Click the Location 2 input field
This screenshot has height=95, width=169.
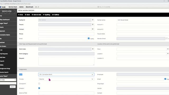coord(143,58)
